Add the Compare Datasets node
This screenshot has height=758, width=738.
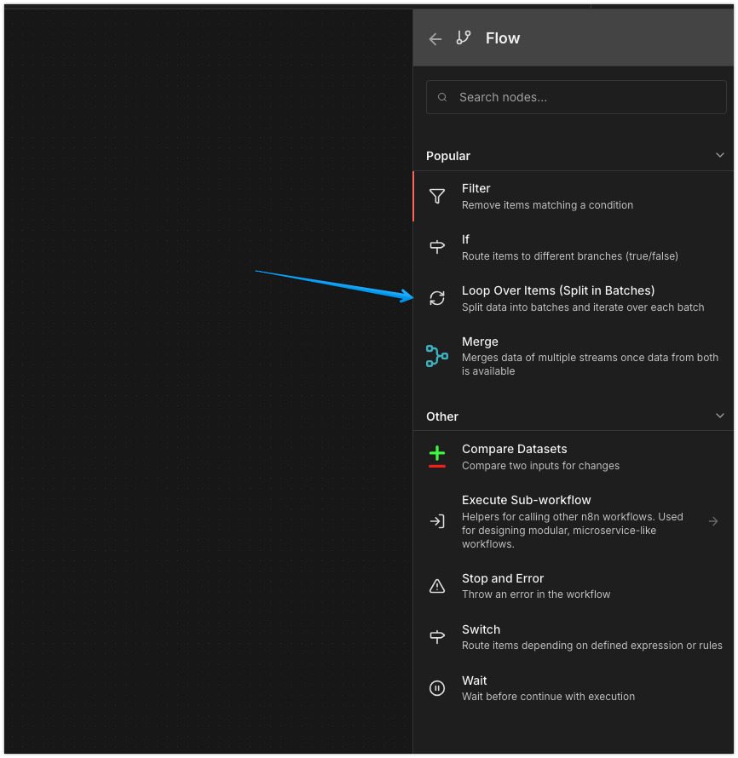click(514, 449)
